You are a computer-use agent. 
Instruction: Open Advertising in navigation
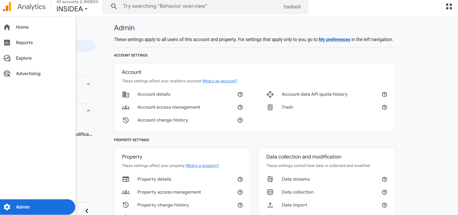(38, 74)
